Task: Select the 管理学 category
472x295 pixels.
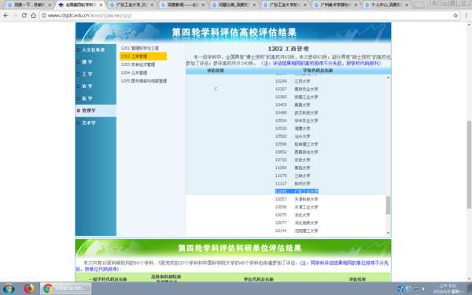Action: pyautogui.click(x=89, y=110)
